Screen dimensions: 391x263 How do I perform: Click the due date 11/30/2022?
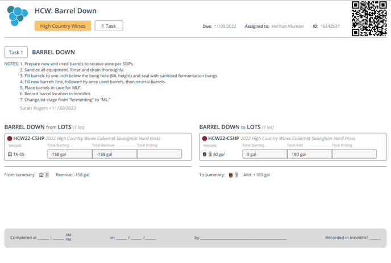(x=225, y=26)
